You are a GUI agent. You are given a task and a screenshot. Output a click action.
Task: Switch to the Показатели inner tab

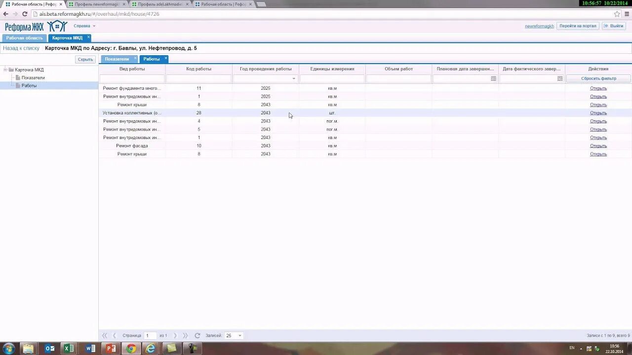pos(117,59)
